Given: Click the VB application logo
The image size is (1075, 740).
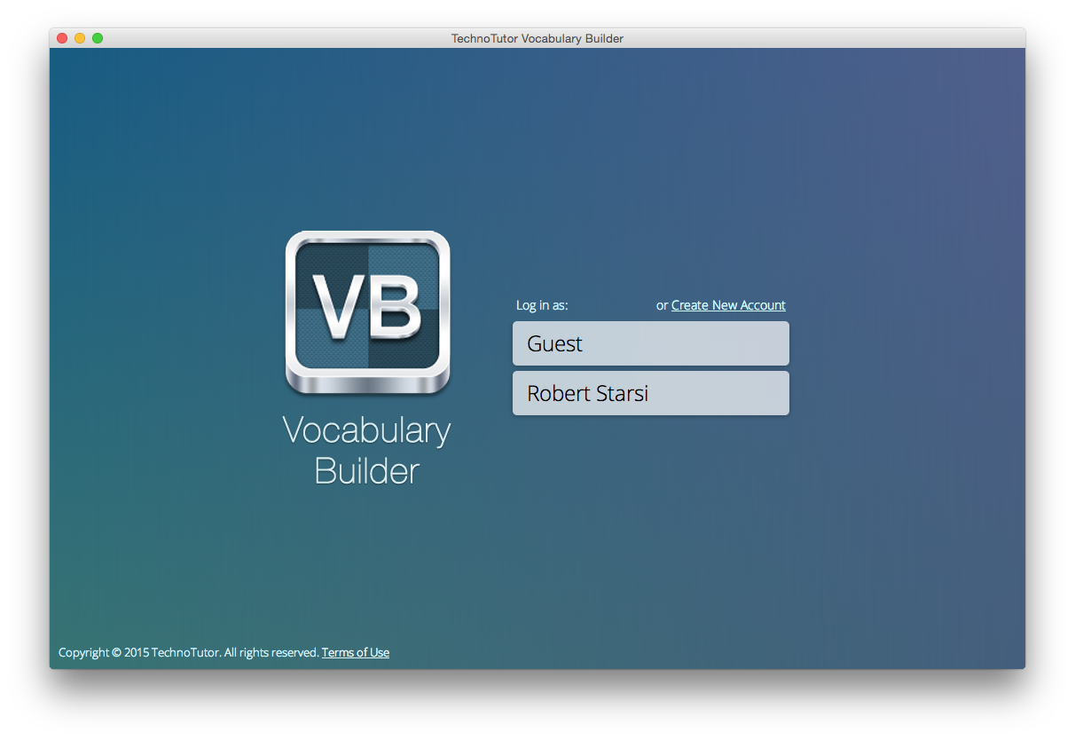Looking at the screenshot, I should click(x=367, y=312).
